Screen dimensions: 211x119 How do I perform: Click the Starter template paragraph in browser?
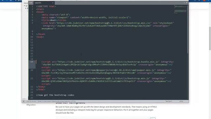106,110
